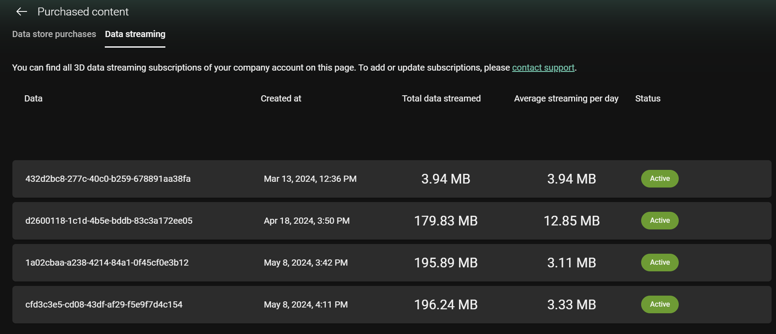Click the Status column header
The image size is (776, 334).
647,98
